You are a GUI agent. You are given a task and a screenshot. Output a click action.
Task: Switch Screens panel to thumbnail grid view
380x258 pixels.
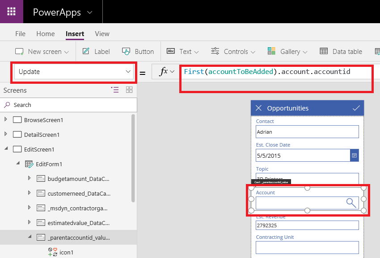point(129,90)
